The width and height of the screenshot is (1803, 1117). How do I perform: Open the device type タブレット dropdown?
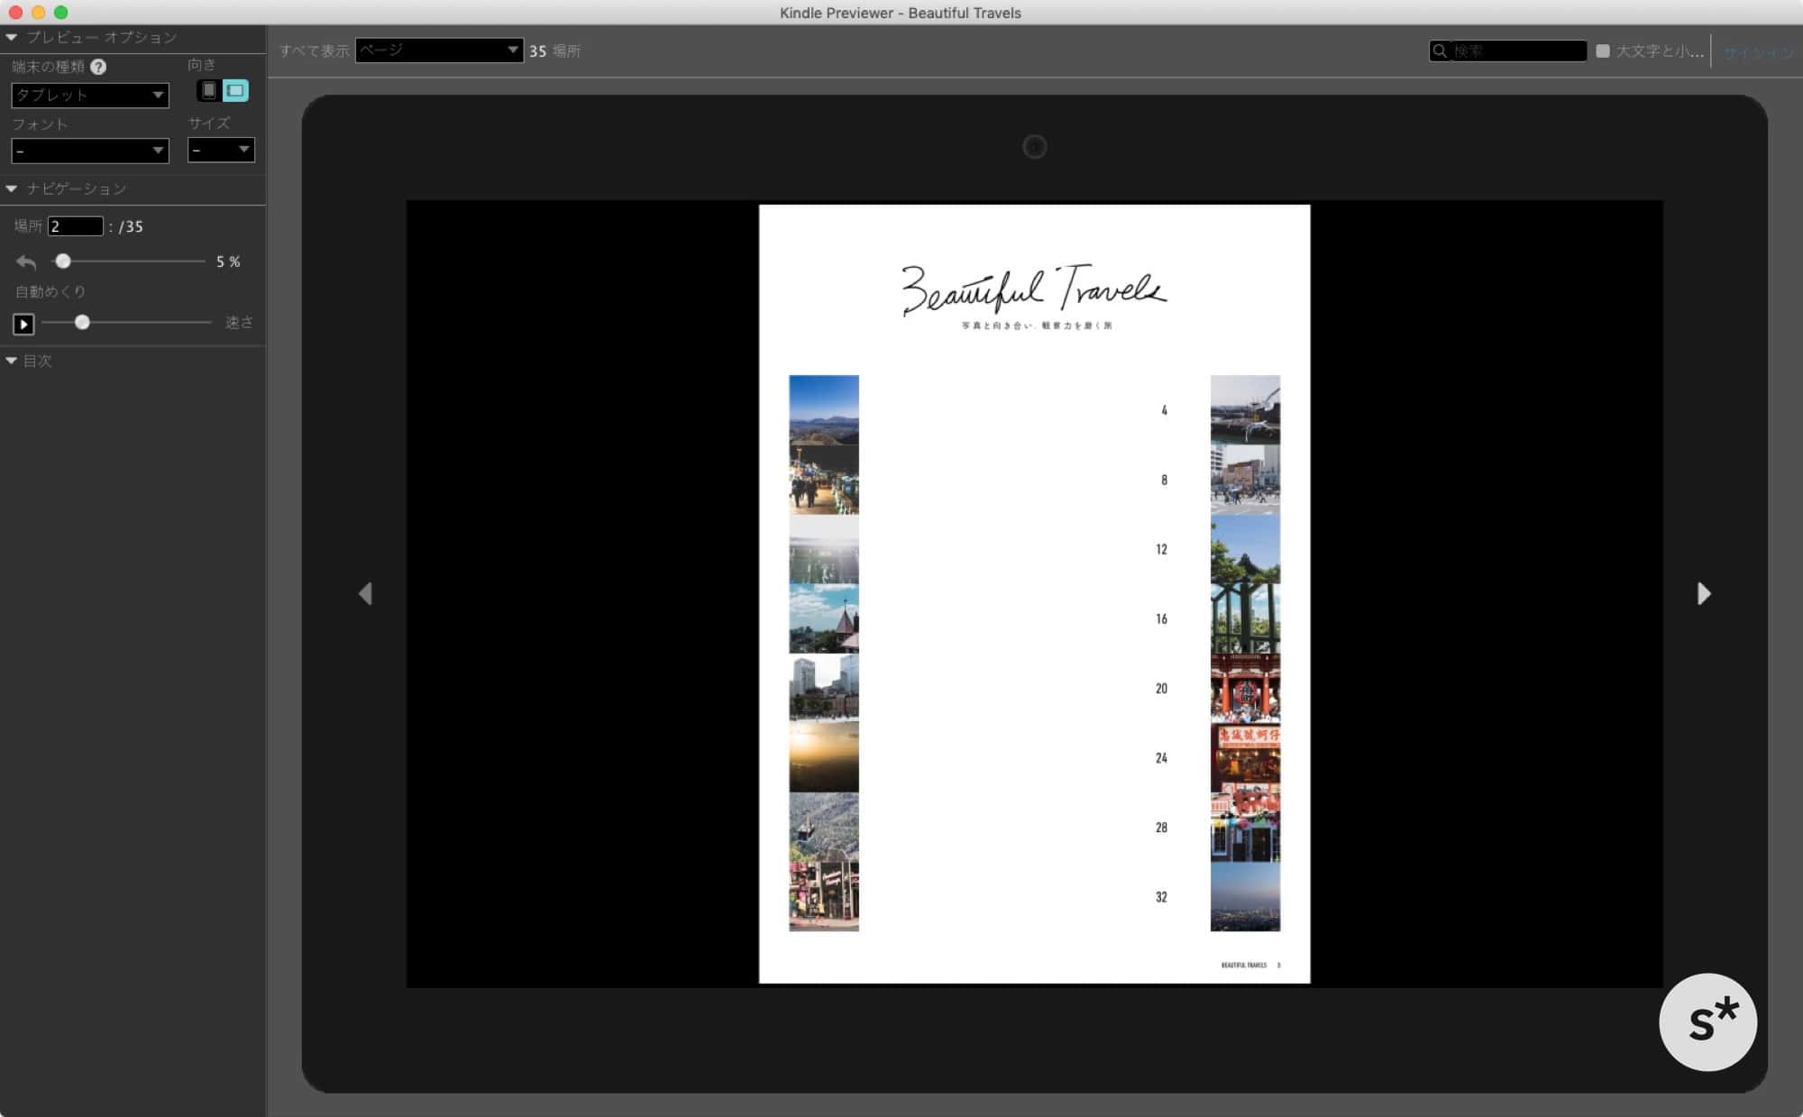tap(89, 95)
